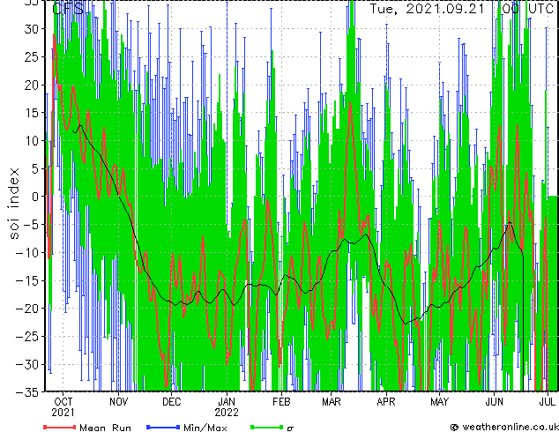The image size is (559, 432).
Task: Click the '-25' y-axis tick label
Action: (27, 336)
